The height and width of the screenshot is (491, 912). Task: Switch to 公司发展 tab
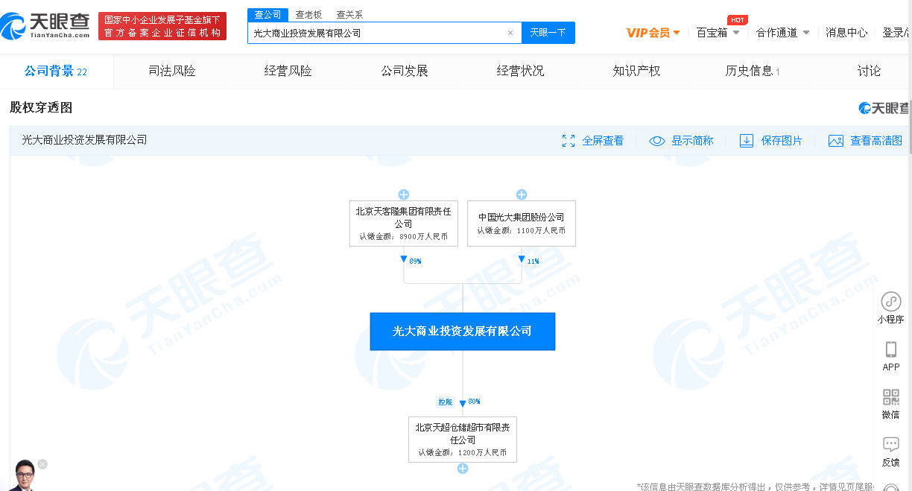tap(405, 72)
